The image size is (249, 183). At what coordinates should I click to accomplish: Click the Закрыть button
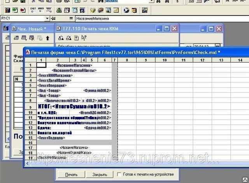(100, 174)
